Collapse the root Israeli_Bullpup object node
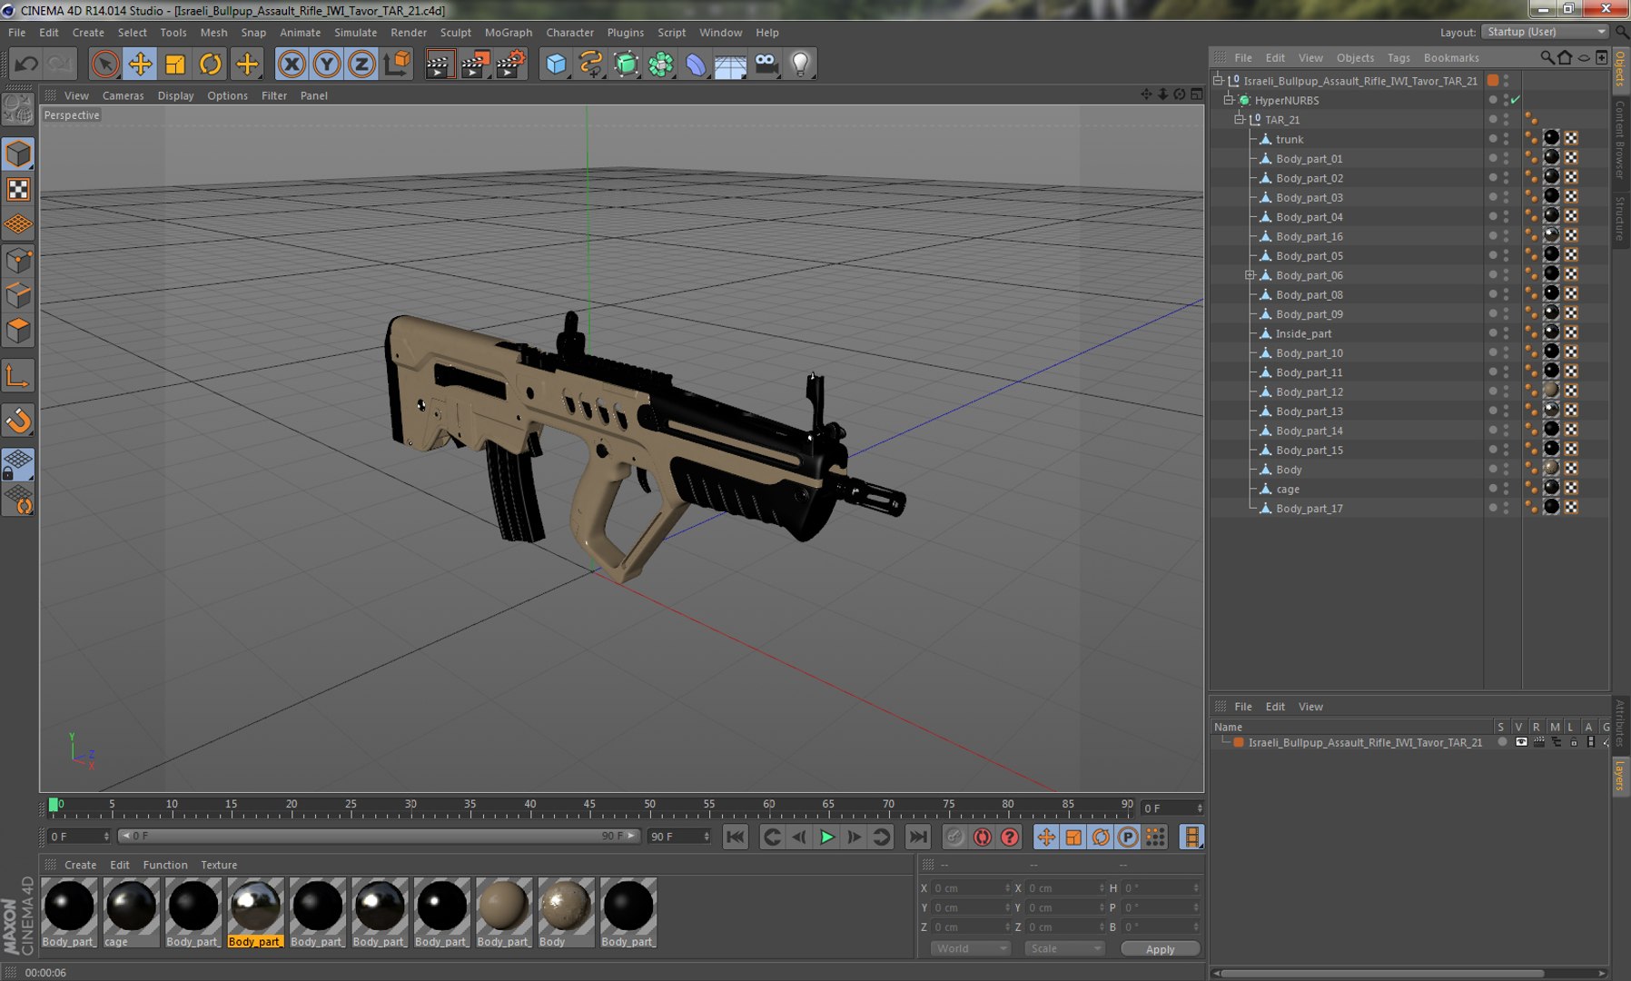The height and width of the screenshot is (981, 1631). click(1219, 80)
